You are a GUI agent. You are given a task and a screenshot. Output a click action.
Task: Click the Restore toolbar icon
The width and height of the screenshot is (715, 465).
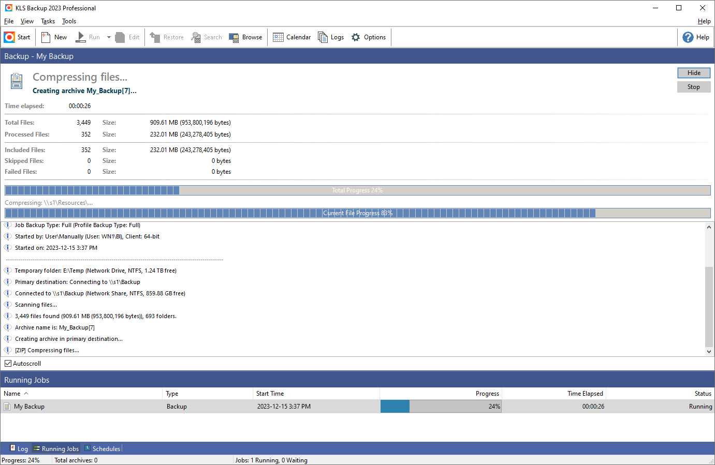[x=155, y=37]
